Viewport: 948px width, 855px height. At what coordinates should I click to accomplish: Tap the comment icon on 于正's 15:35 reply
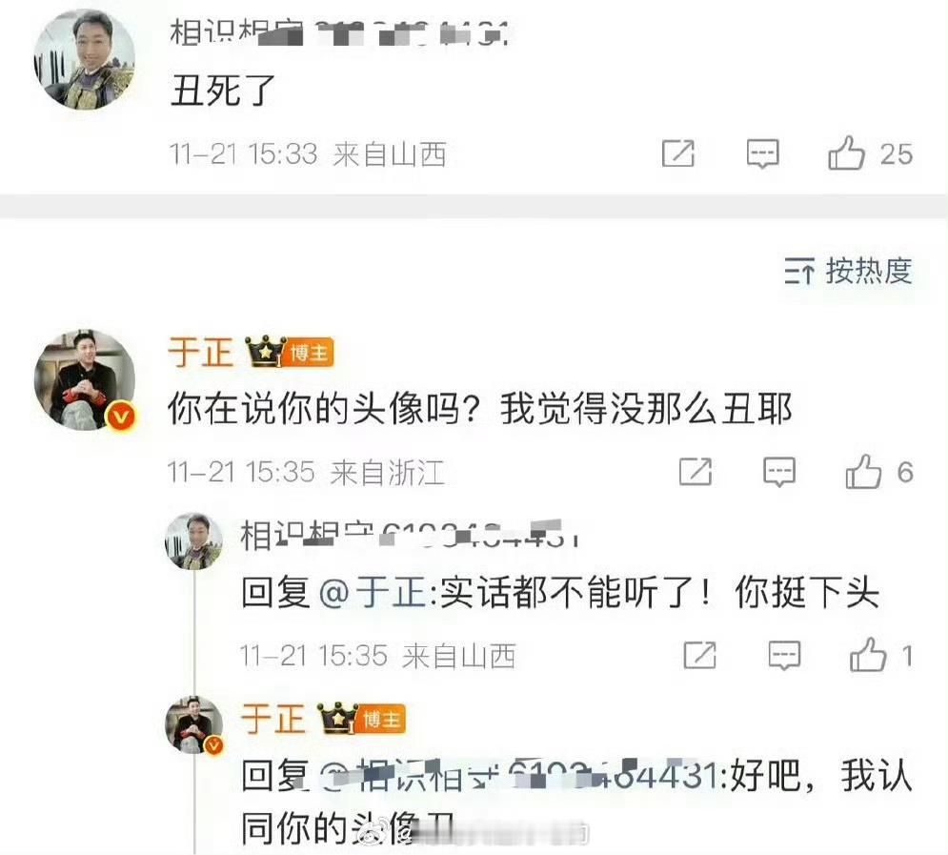point(779,472)
